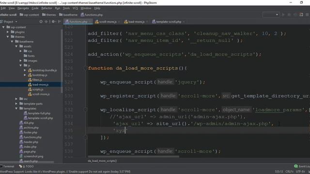Screen dimensions: 310x174
Task: Select 404.php in project tree
Action: coord(27,123)
